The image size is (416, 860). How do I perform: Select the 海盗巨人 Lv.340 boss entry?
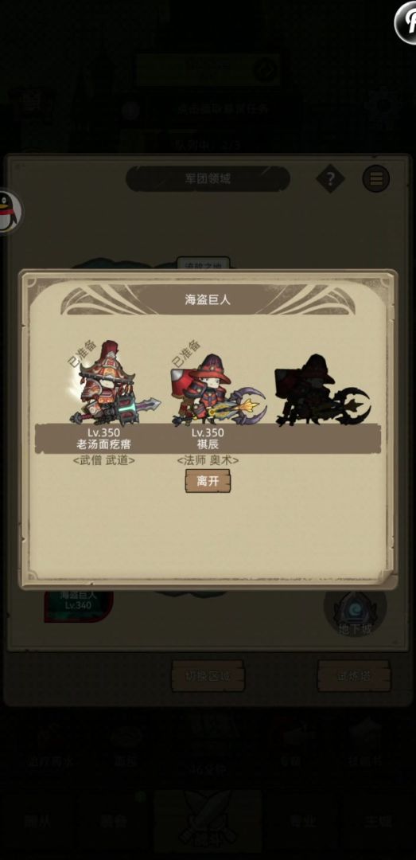[x=79, y=605]
